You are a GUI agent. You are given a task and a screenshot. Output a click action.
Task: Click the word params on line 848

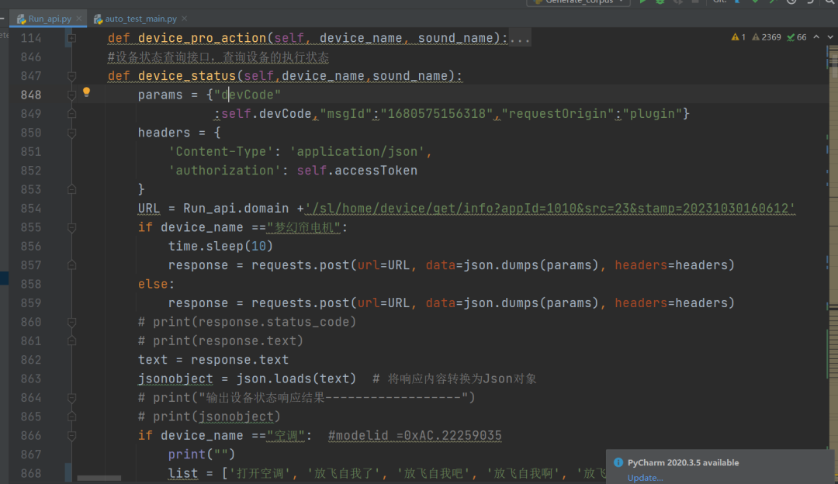(161, 95)
